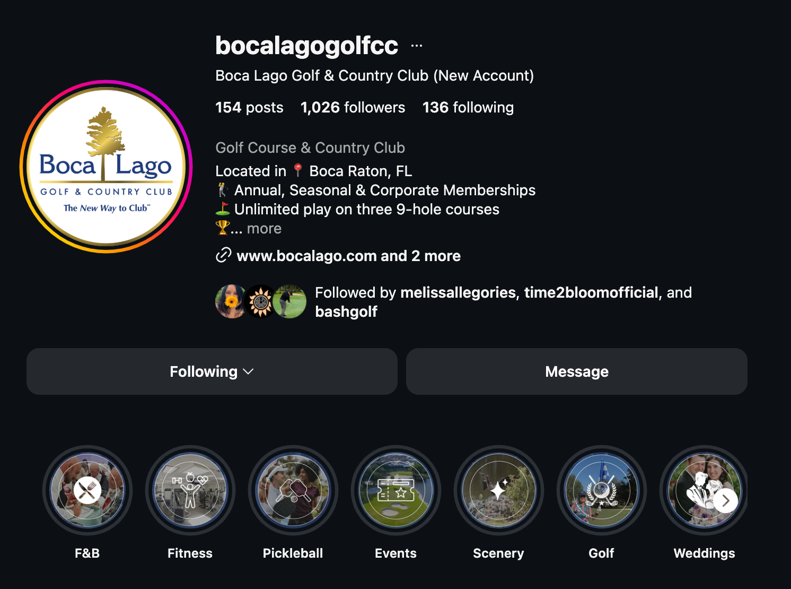Click the sunflower avatar of mutual follower

(x=260, y=301)
